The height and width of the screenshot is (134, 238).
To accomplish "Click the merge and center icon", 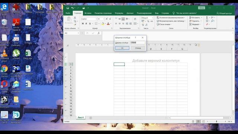I will 135,23.
